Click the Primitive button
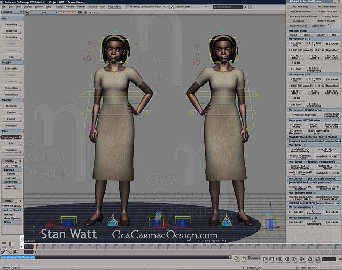Screen dimensions: 342x270 coord(11,24)
